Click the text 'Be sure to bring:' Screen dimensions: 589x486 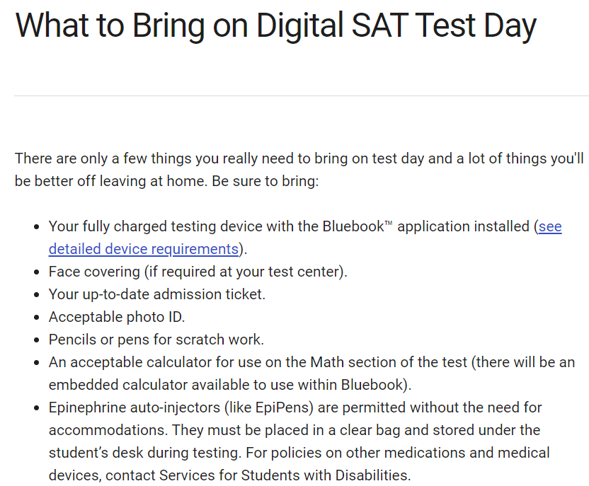[265, 181]
